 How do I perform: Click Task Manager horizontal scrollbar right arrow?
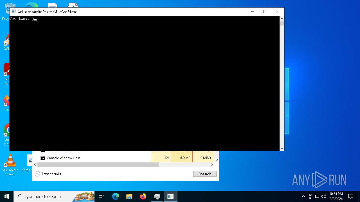click(212, 164)
